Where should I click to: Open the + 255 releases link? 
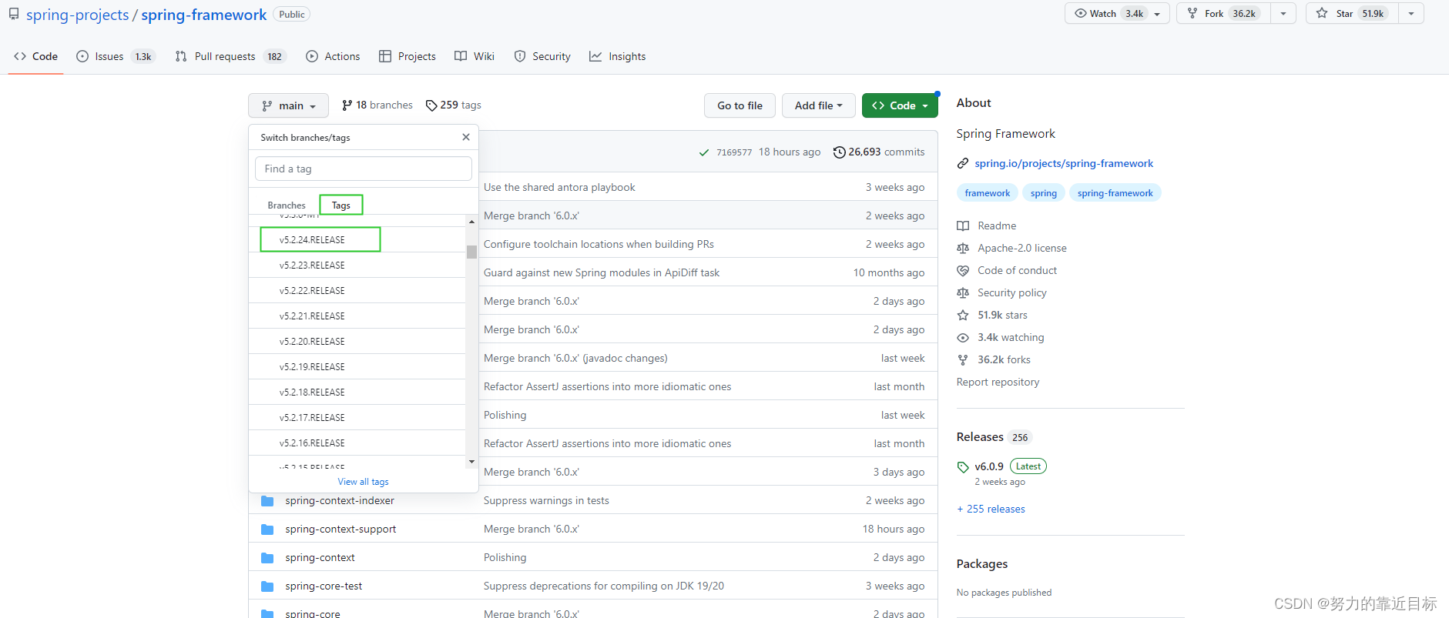(991, 509)
